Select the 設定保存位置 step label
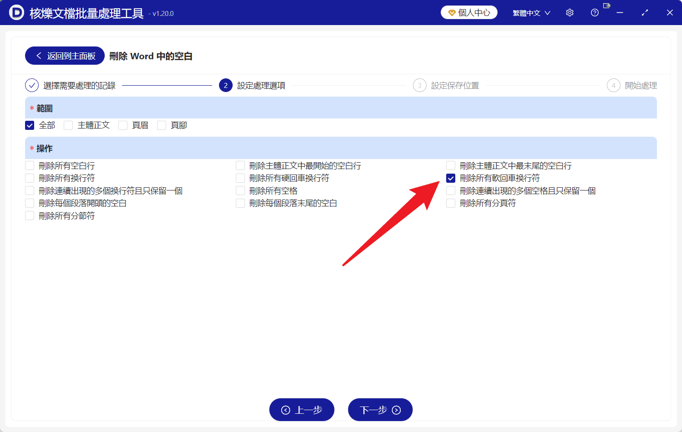 pyautogui.click(x=455, y=85)
